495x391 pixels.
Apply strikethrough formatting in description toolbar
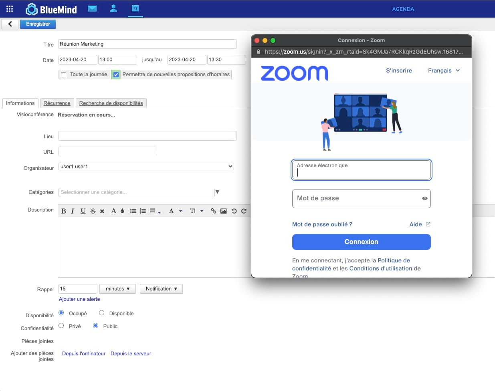[x=93, y=211]
